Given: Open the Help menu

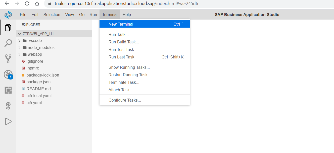Looking at the screenshot, I should point(127,14).
